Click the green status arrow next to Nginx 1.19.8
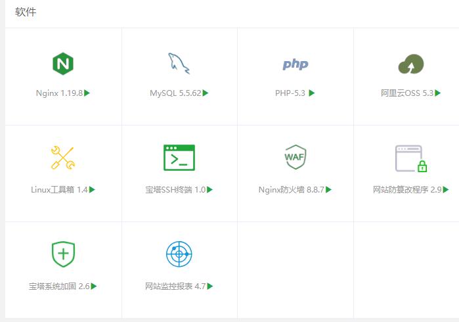The image size is (459, 322). click(87, 93)
